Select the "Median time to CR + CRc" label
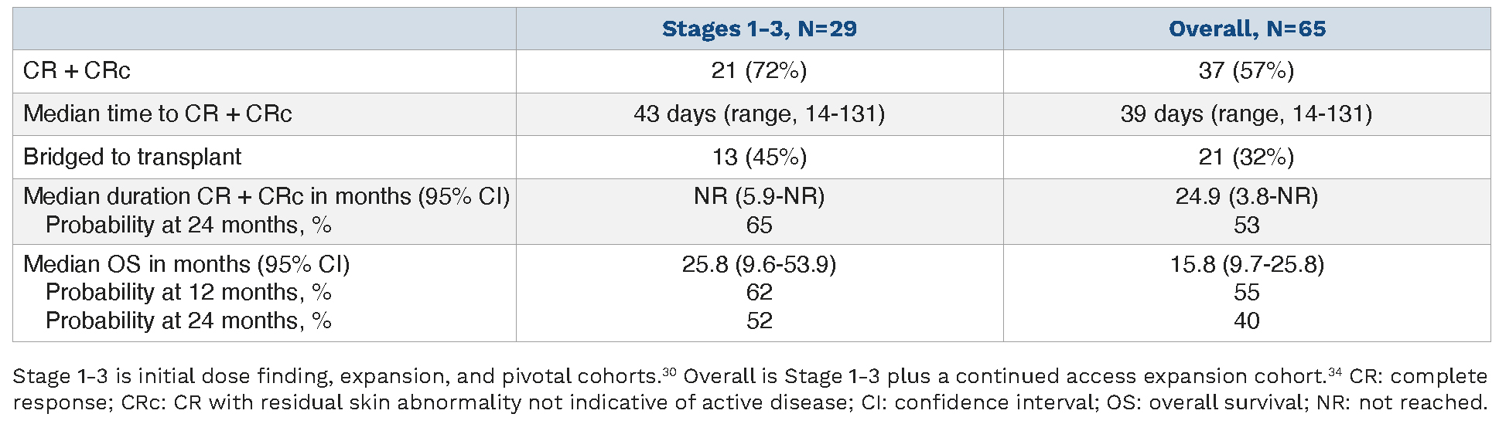This screenshot has width=1499, height=424. tap(158, 114)
